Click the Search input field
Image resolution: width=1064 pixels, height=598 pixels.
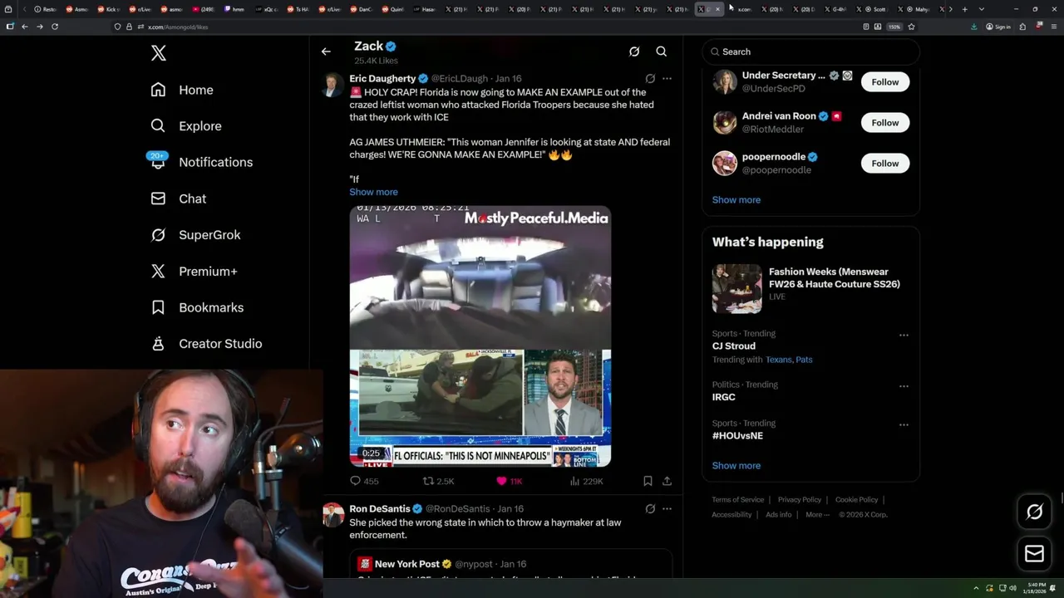point(810,51)
